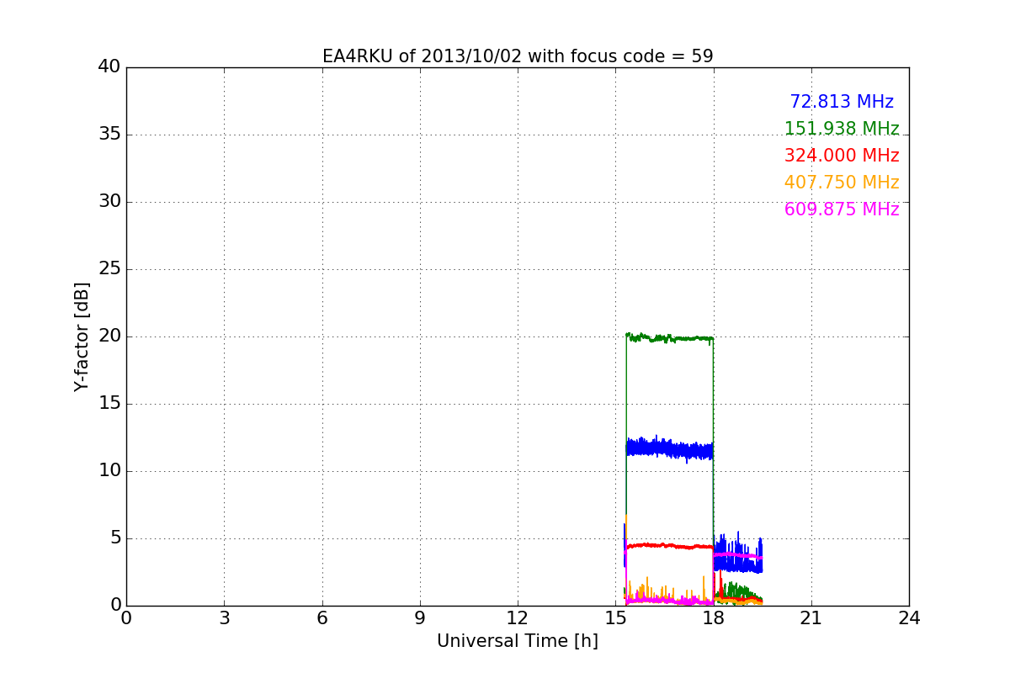Click the y-axis tick label 40

click(x=109, y=67)
